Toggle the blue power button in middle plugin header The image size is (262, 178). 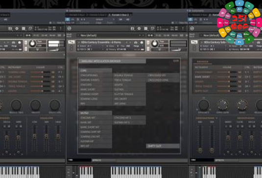point(68,20)
